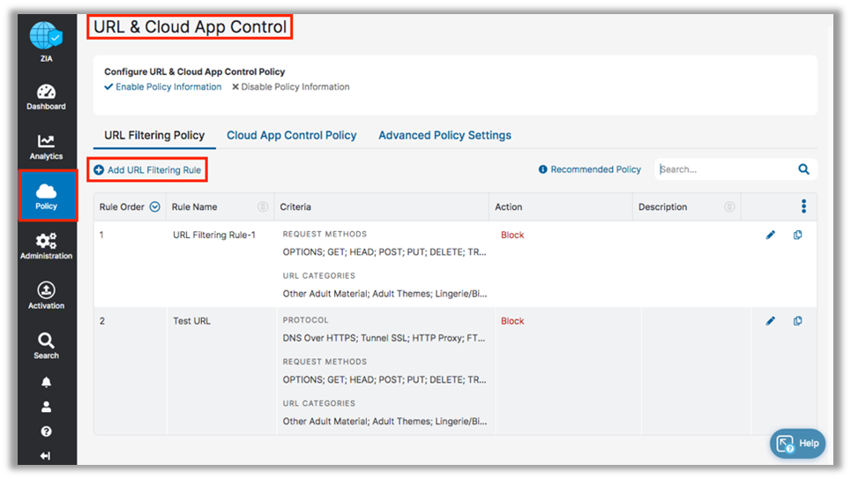Click Test URL request methods OPTIONS; GET text
The height and width of the screenshot is (479, 851).
[384, 379]
